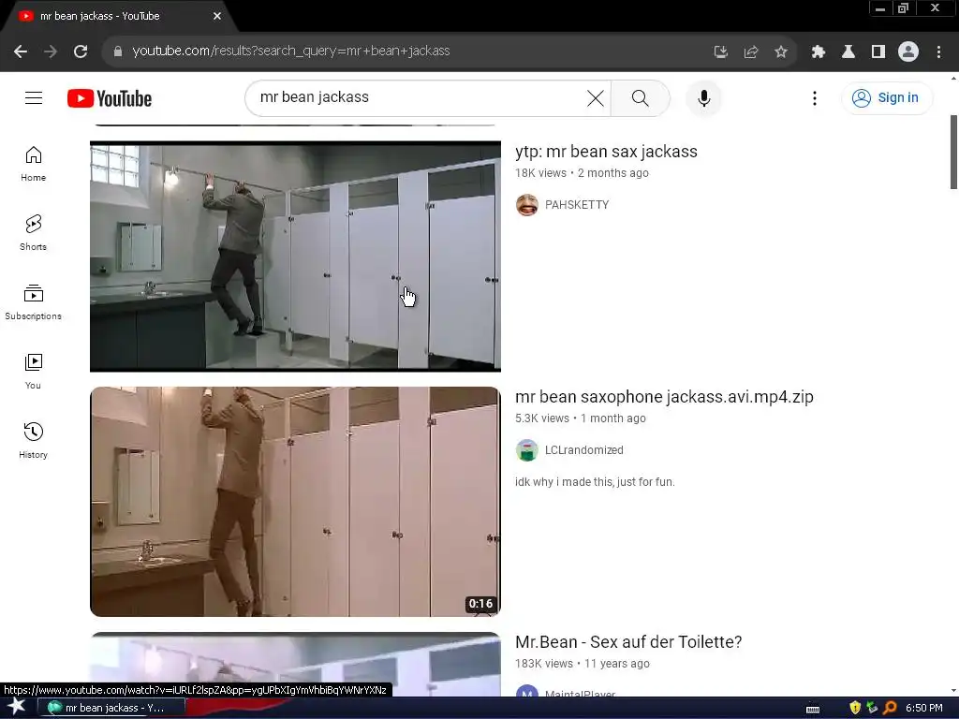
Task: Click the yellow security shield tray icon
Action: point(855,708)
